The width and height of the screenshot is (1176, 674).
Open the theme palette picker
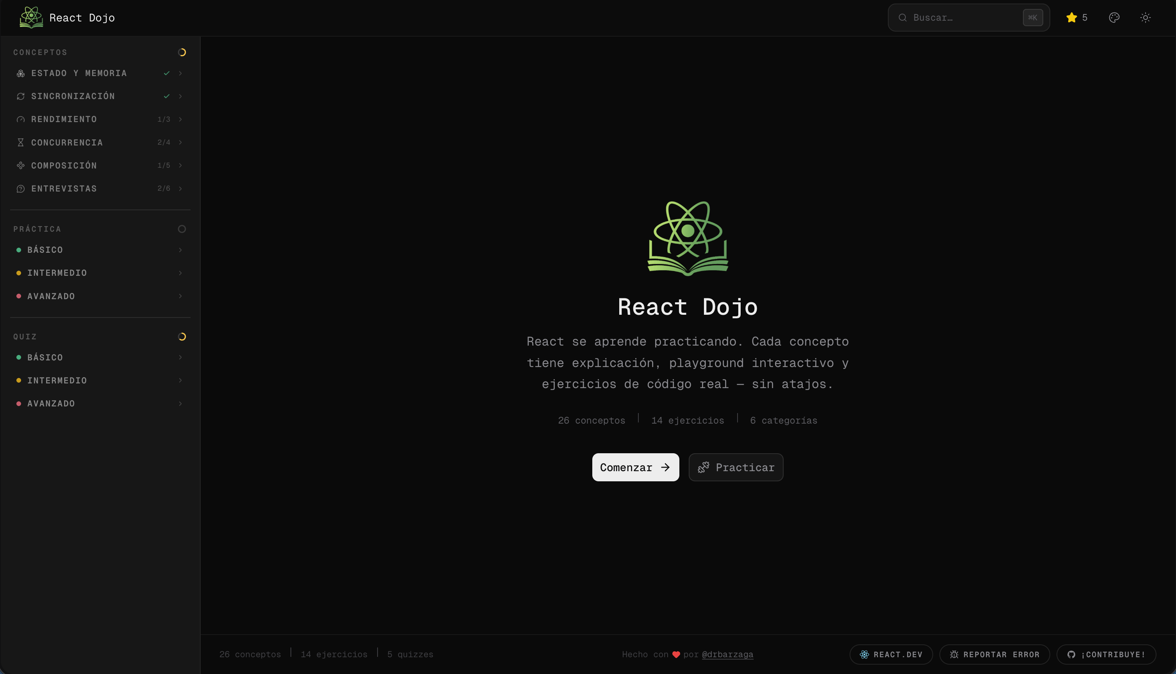(1114, 17)
